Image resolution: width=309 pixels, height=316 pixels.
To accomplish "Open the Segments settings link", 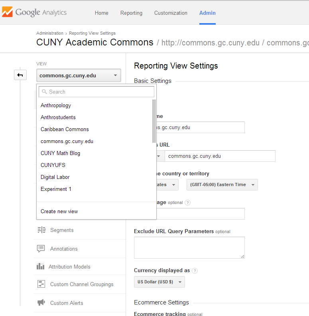I will point(62,230).
